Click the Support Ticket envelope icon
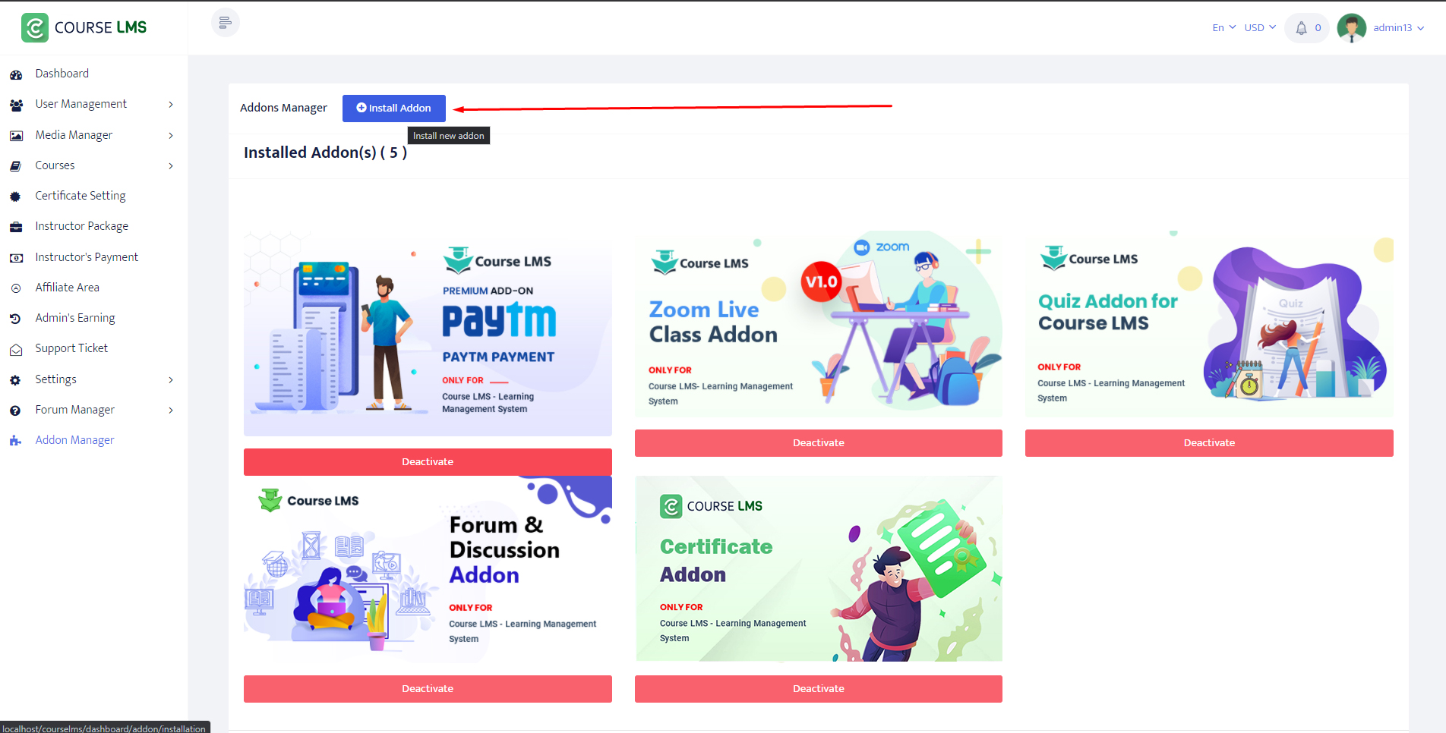This screenshot has width=1446, height=733. pos(16,350)
